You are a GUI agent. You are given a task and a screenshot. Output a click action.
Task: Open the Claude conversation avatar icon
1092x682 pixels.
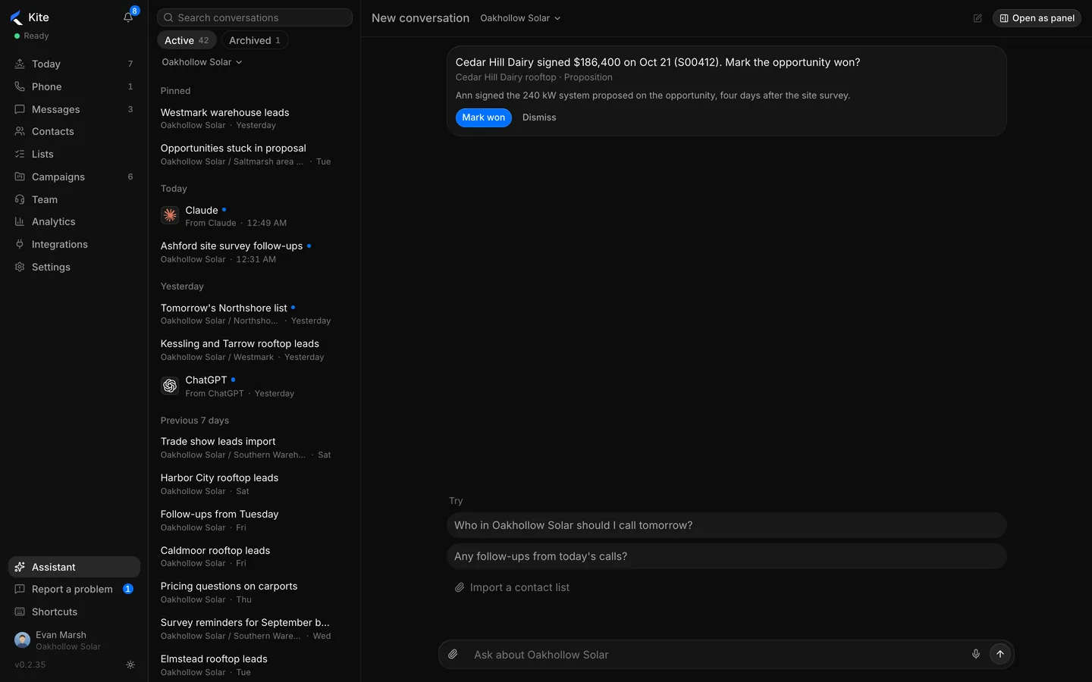pos(170,216)
